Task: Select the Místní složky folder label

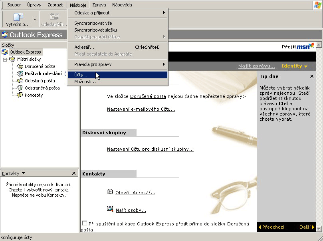Action: tap(29, 59)
